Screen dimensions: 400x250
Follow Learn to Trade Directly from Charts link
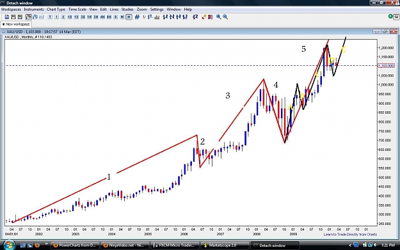(350, 234)
